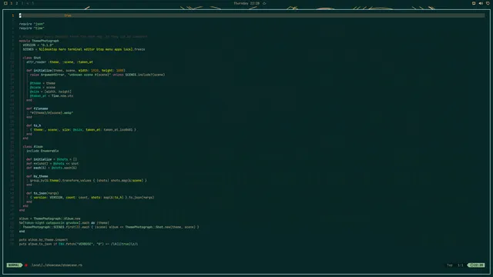Click line number 1 in the gutter

click(13, 15)
